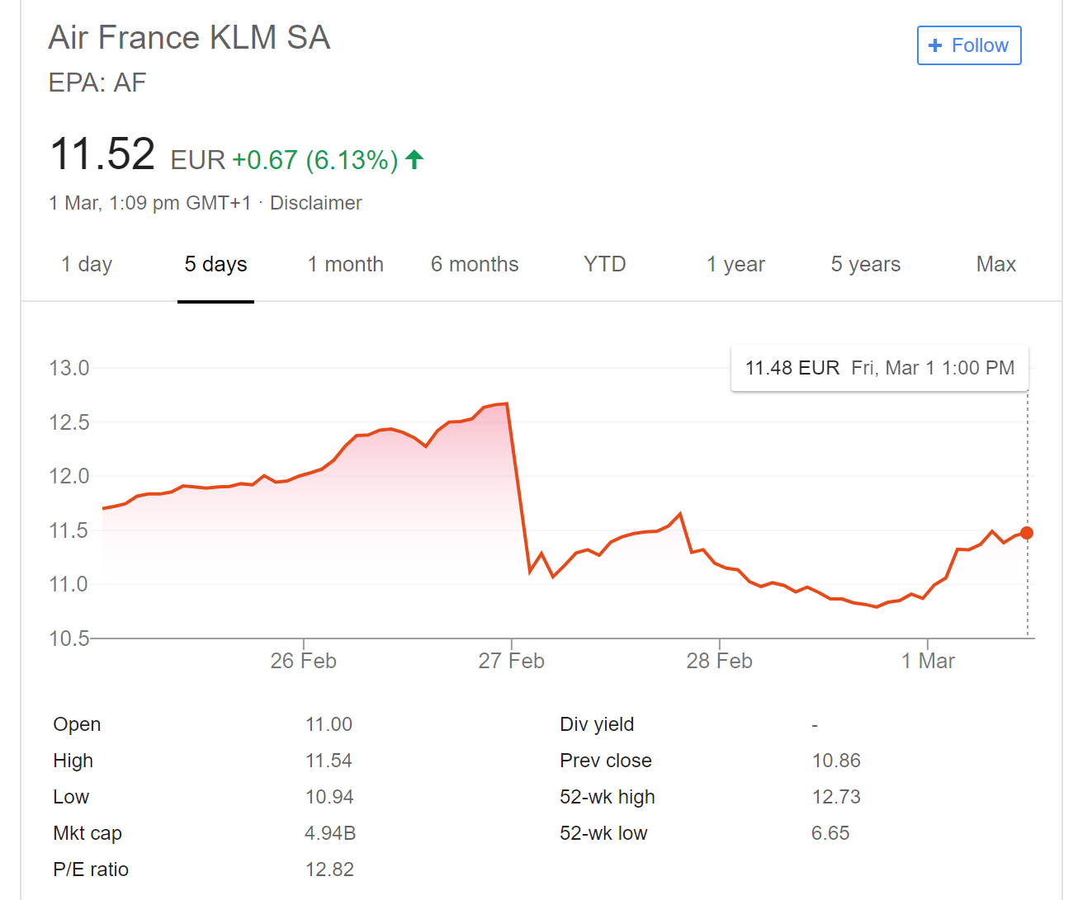The image size is (1092, 900).
Task: Switch chart to 1 year
Action: [735, 264]
